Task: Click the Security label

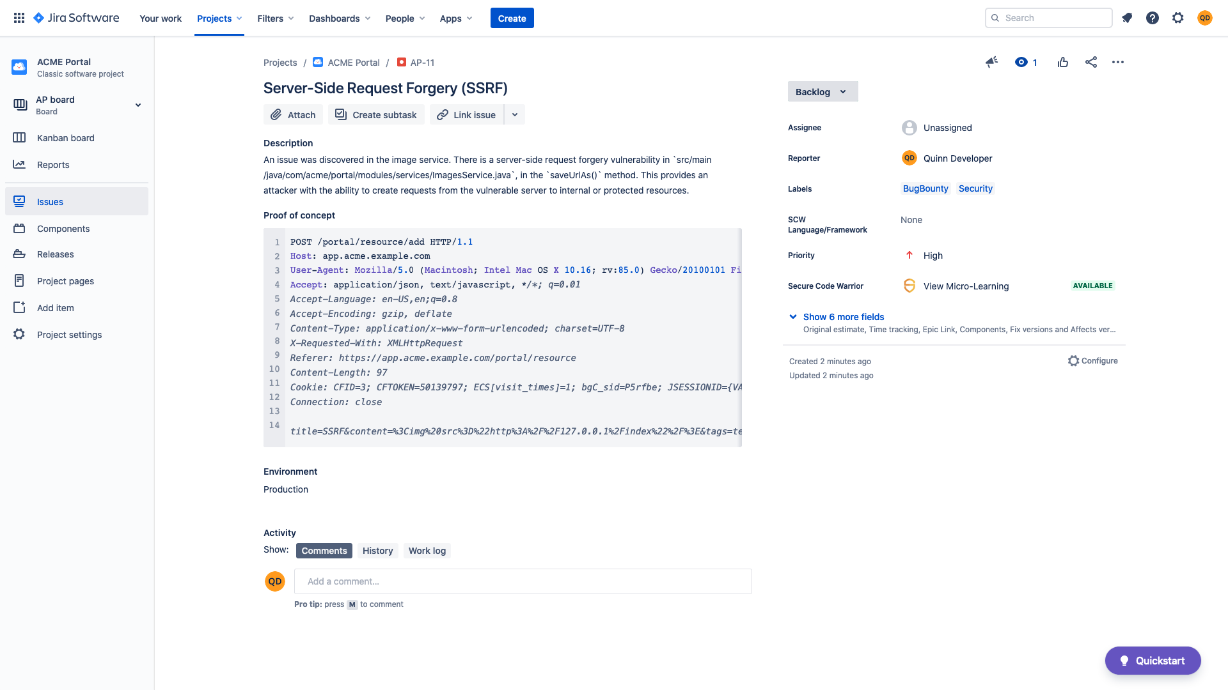Action: click(975, 188)
